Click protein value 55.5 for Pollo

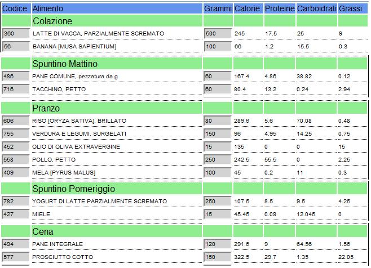(x=271, y=160)
